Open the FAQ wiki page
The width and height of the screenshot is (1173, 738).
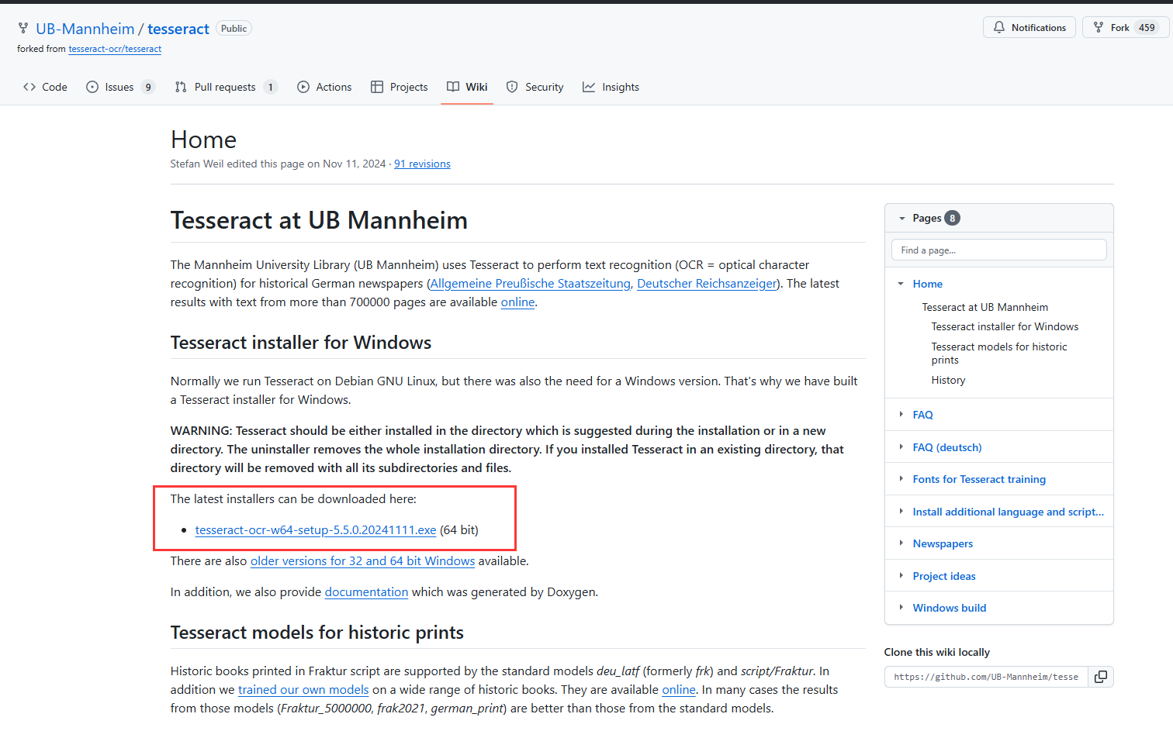click(x=922, y=415)
